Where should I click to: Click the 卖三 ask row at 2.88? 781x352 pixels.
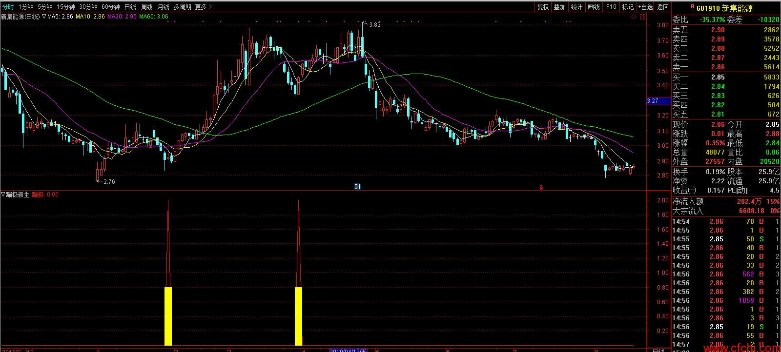click(x=726, y=48)
